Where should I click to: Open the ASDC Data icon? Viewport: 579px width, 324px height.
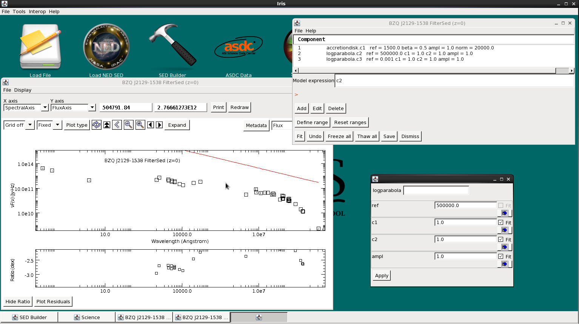tap(239, 47)
